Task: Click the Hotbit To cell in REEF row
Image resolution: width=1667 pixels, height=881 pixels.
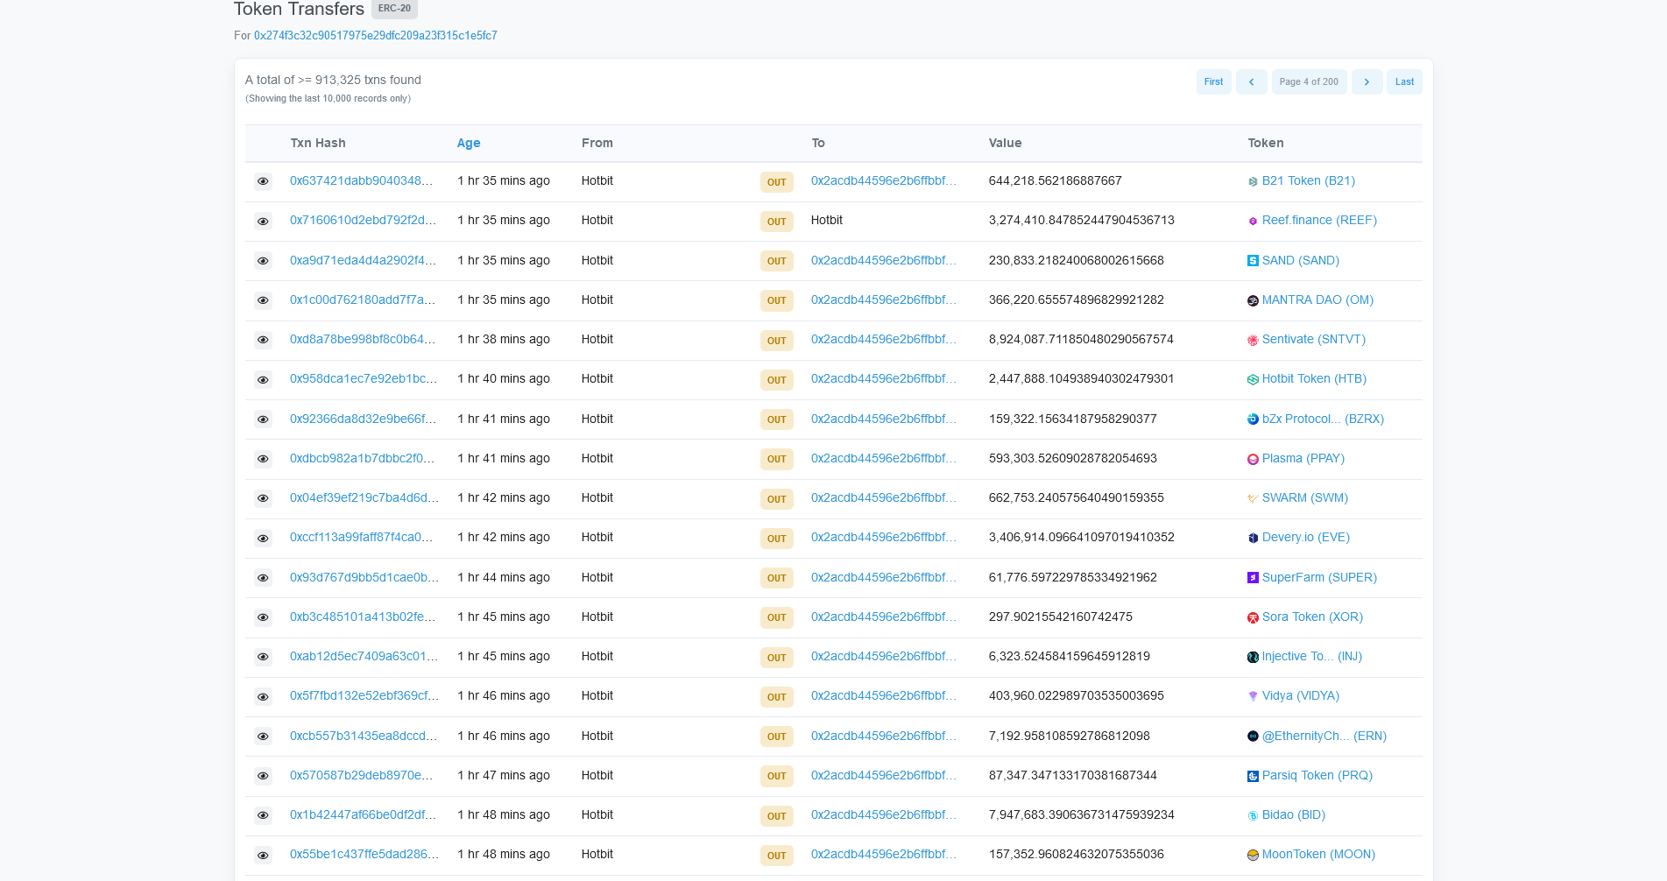Action: coord(826,220)
